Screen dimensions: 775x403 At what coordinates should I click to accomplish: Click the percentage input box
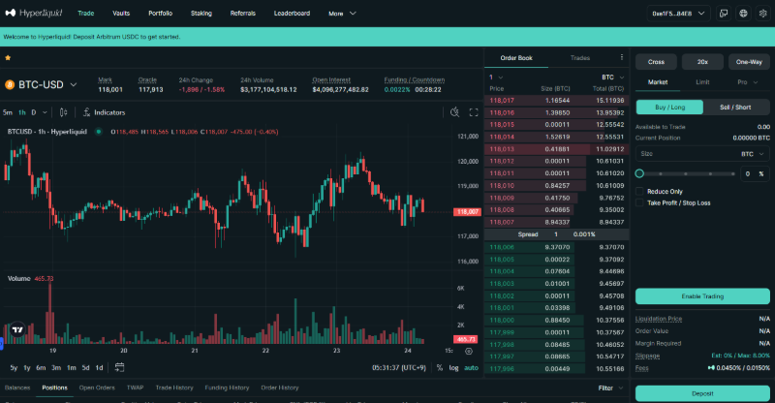pos(755,173)
